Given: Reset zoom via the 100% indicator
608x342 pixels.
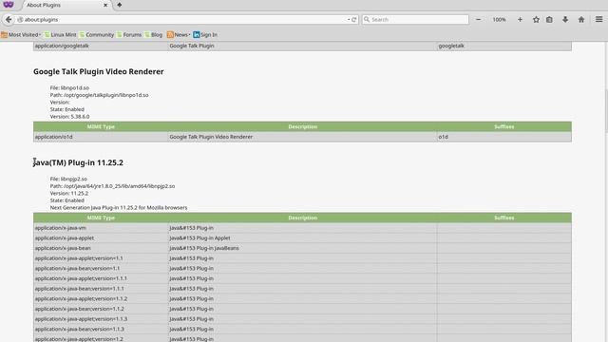Looking at the screenshot, I should click(499, 19).
